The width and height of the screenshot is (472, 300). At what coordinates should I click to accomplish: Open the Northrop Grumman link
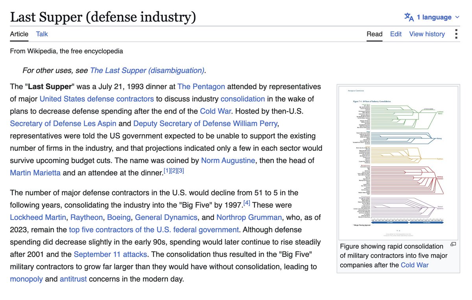click(249, 217)
